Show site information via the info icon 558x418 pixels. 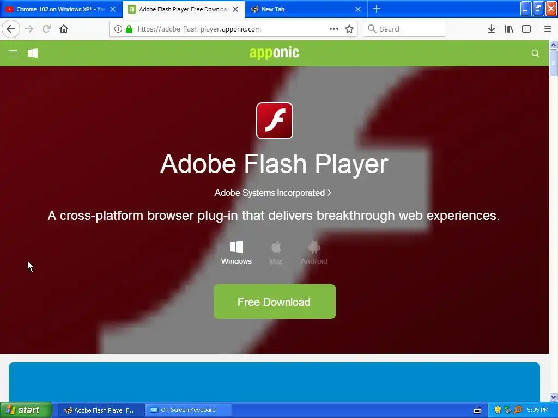point(118,29)
